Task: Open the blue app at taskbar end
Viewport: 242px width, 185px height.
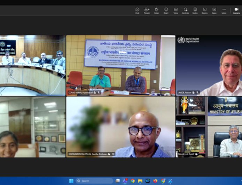Action: (x=171, y=181)
